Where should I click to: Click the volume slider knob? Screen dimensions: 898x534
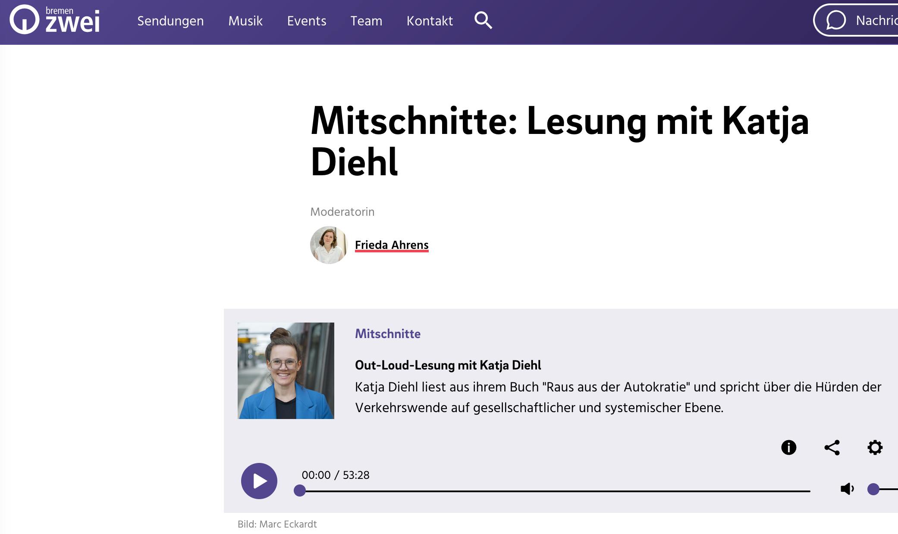point(873,489)
